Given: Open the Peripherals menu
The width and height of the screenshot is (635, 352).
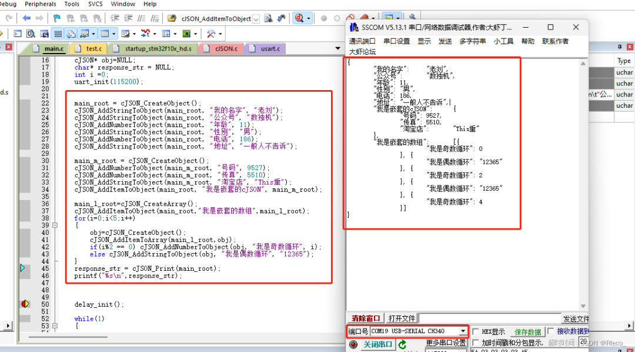Looking at the screenshot, I should coord(41,4).
